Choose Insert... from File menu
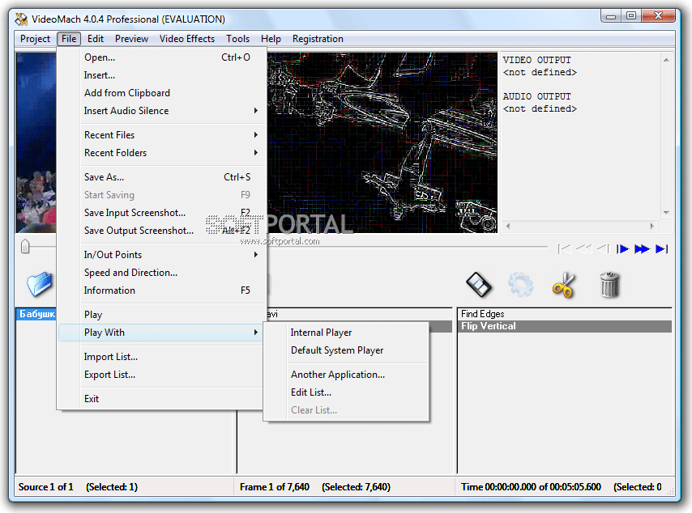The width and height of the screenshot is (692, 513). [162, 75]
